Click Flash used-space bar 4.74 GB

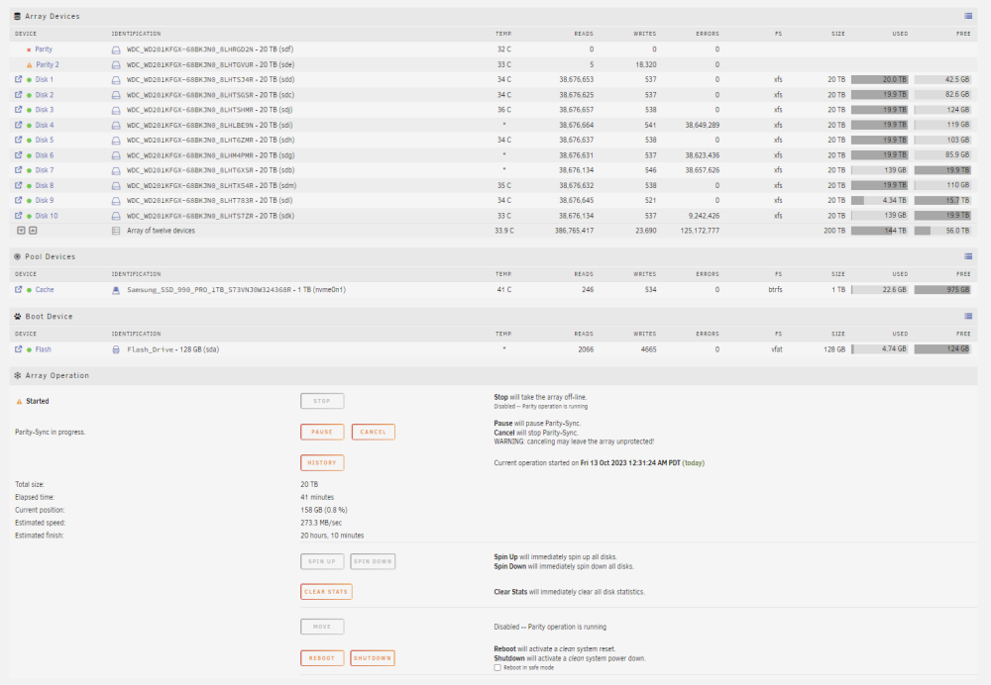pos(879,349)
